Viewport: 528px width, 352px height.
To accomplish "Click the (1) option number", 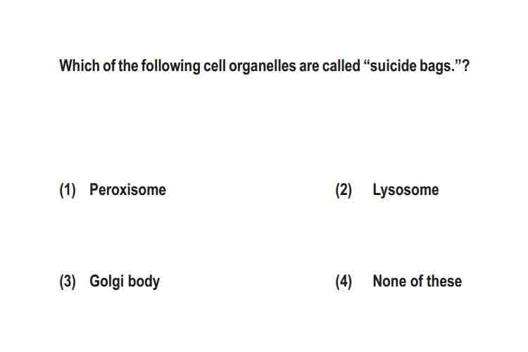I will 68,190.
